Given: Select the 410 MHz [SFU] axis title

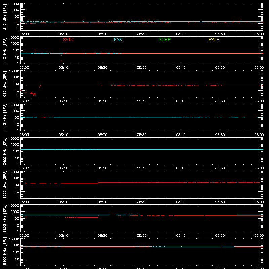Looking at the screenshot, I should [5, 50].
